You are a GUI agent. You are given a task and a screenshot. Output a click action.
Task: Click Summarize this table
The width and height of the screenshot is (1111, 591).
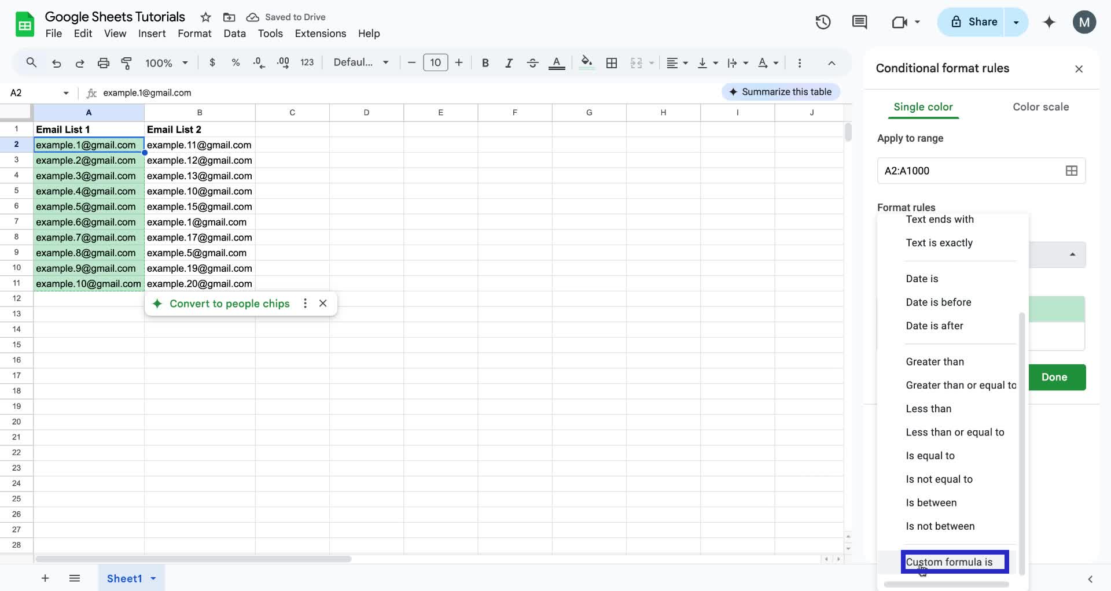[781, 91]
